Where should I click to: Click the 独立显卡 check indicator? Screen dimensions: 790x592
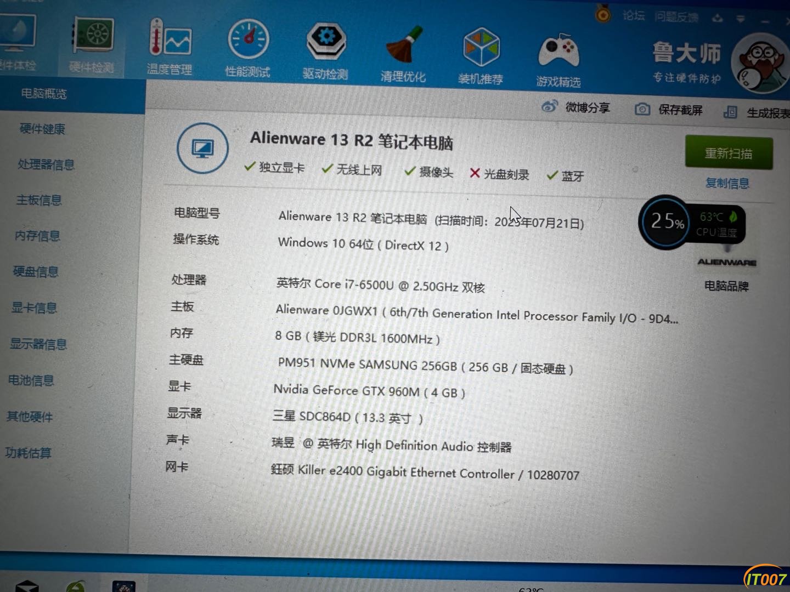(274, 167)
